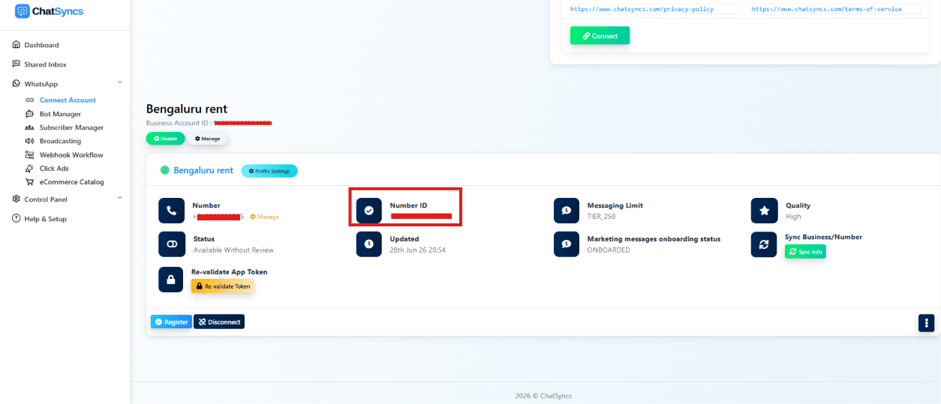The height and width of the screenshot is (404, 941).
Task: Click the toggle icon beside Status
Action: coord(171,244)
